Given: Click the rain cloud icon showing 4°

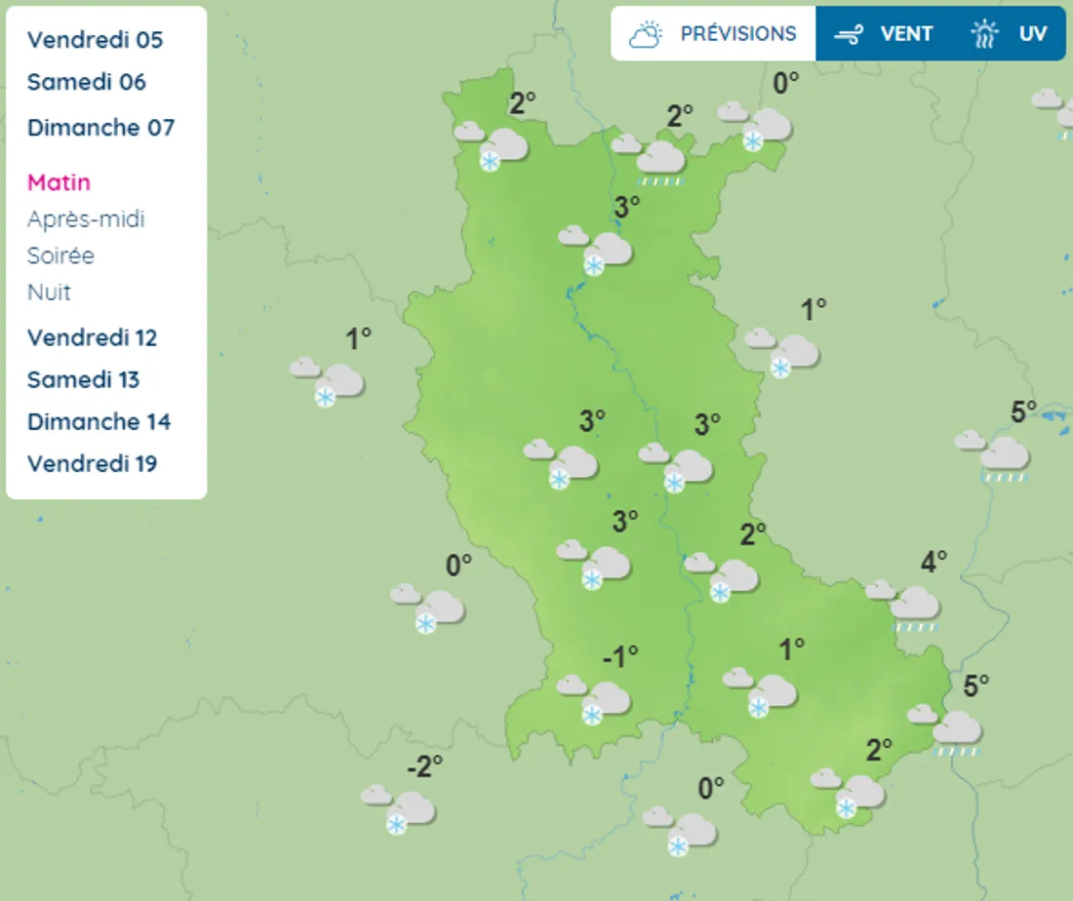Looking at the screenshot, I should click(x=905, y=606).
